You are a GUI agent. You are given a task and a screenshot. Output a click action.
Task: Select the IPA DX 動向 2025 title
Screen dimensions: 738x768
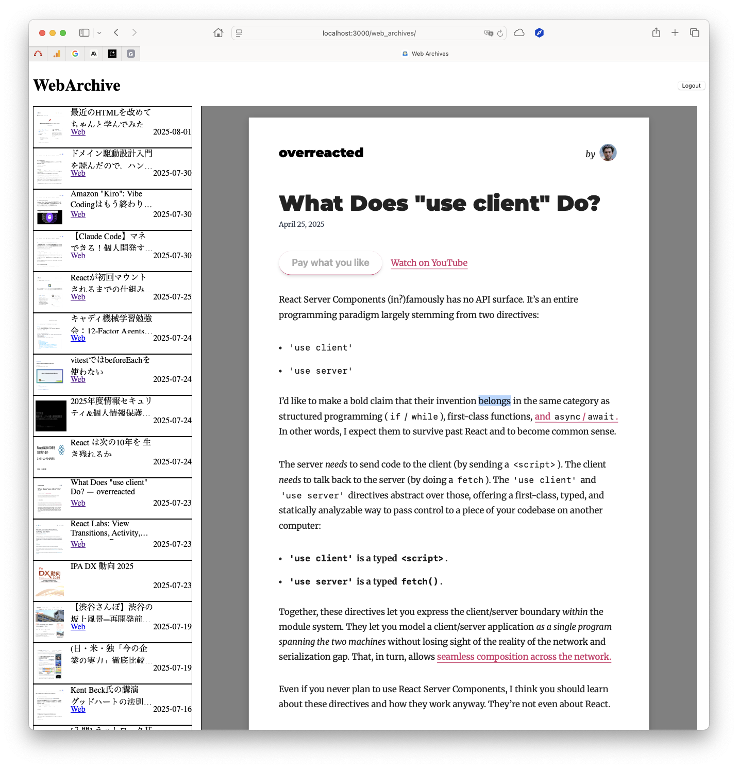[x=102, y=566]
